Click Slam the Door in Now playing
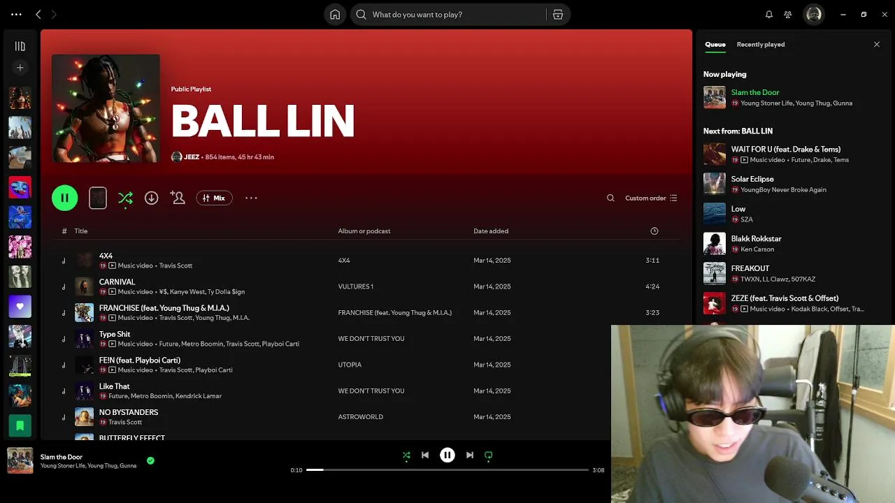The height and width of the screenshot is (503, 895). coord(755,92)
